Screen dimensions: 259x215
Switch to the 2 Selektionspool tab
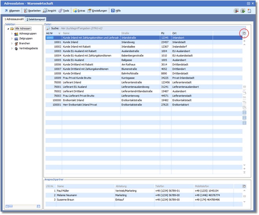pos(36,19)
